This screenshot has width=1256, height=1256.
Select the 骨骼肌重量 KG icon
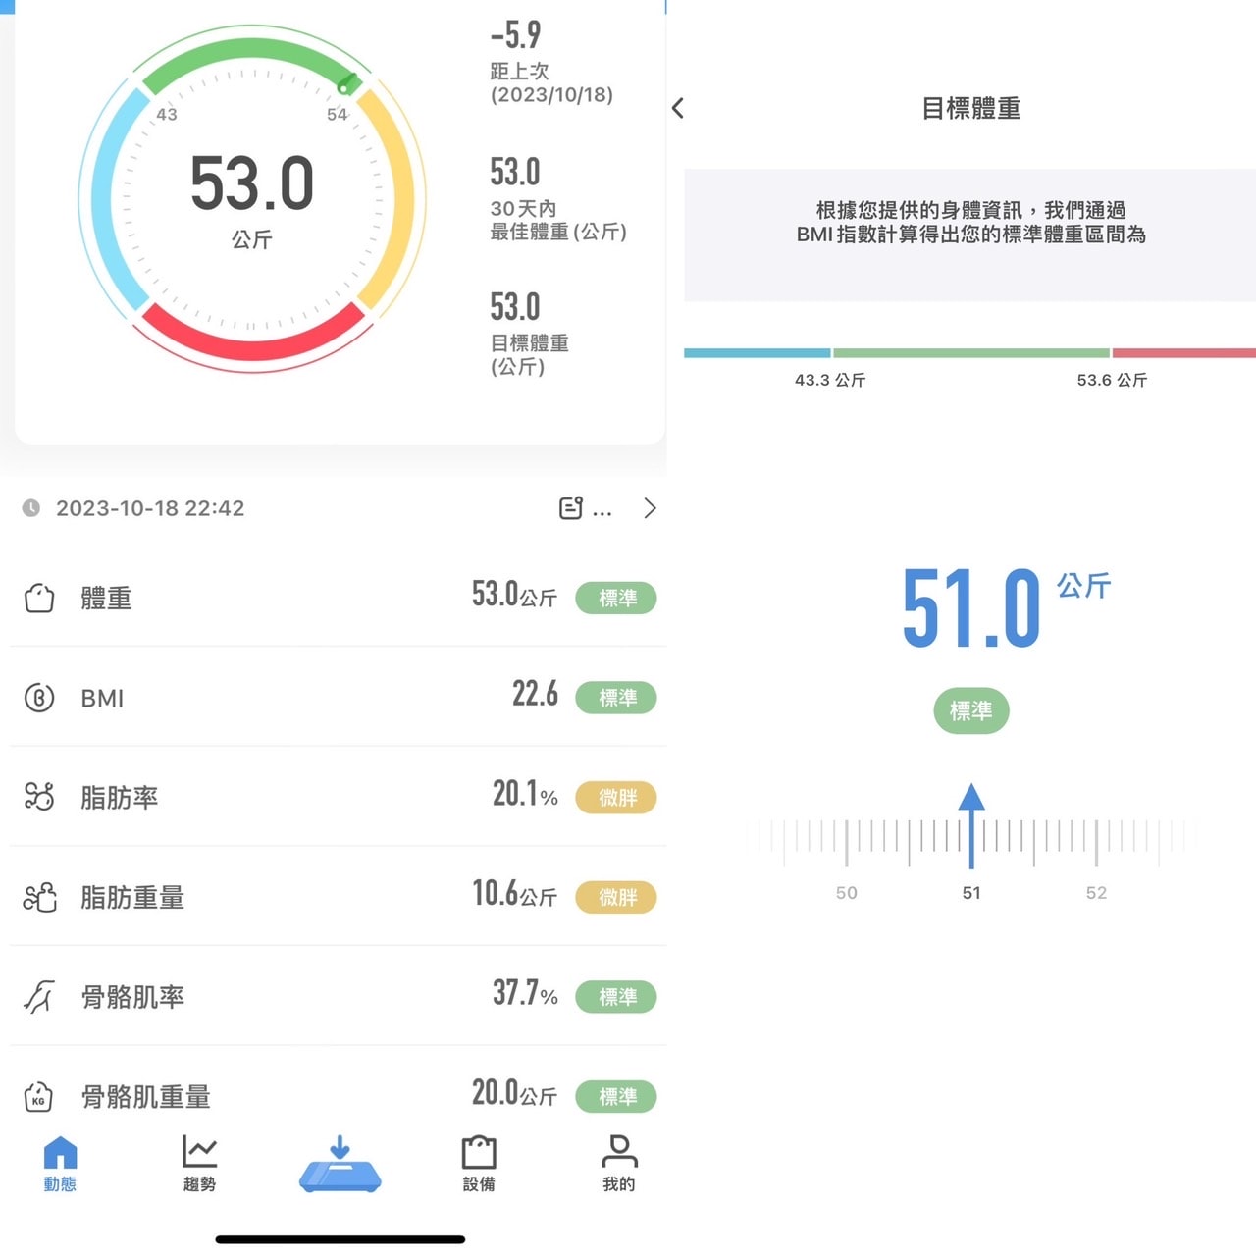pos(39,1096)
